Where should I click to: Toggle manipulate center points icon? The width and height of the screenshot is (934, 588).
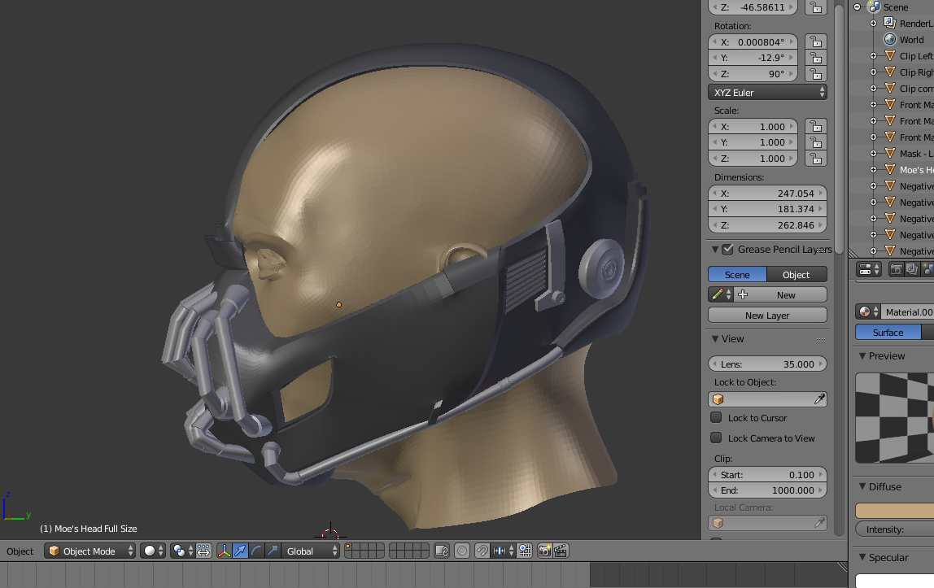click(x=203, y=551)
